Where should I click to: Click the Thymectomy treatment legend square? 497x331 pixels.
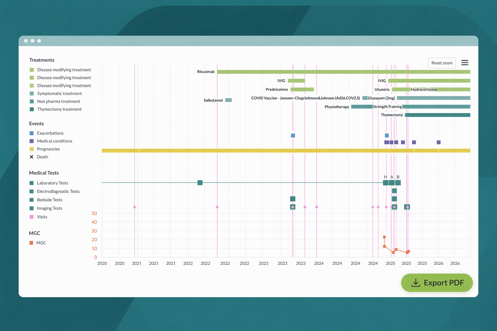pos(32,109)
